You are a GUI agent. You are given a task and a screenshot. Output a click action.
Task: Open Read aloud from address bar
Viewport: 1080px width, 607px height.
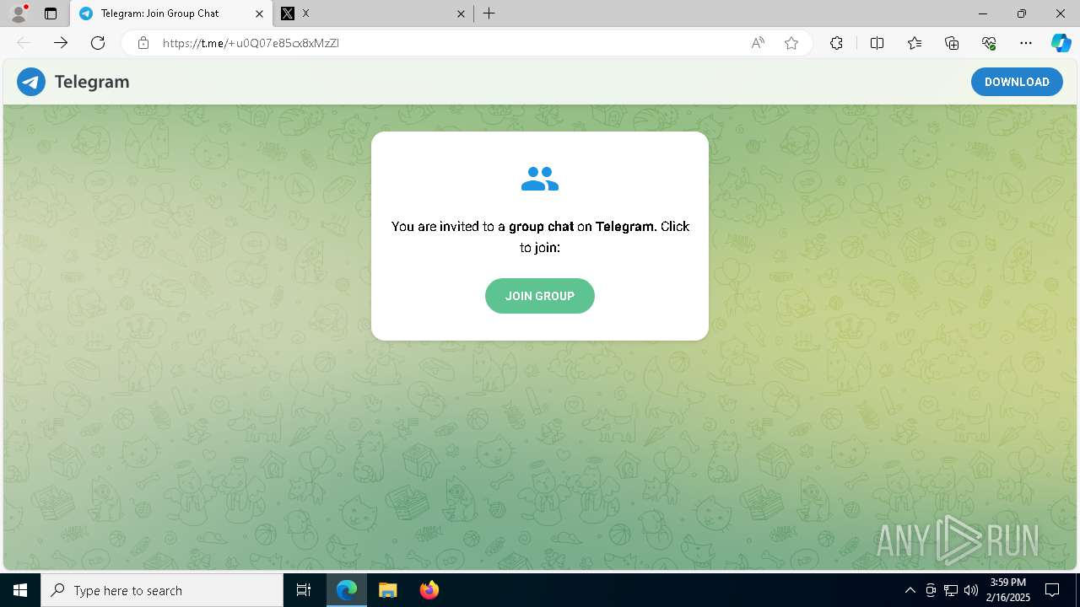click(x=758, y=43)
